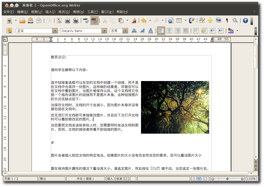Click zoom slider handle

(227, 179)
